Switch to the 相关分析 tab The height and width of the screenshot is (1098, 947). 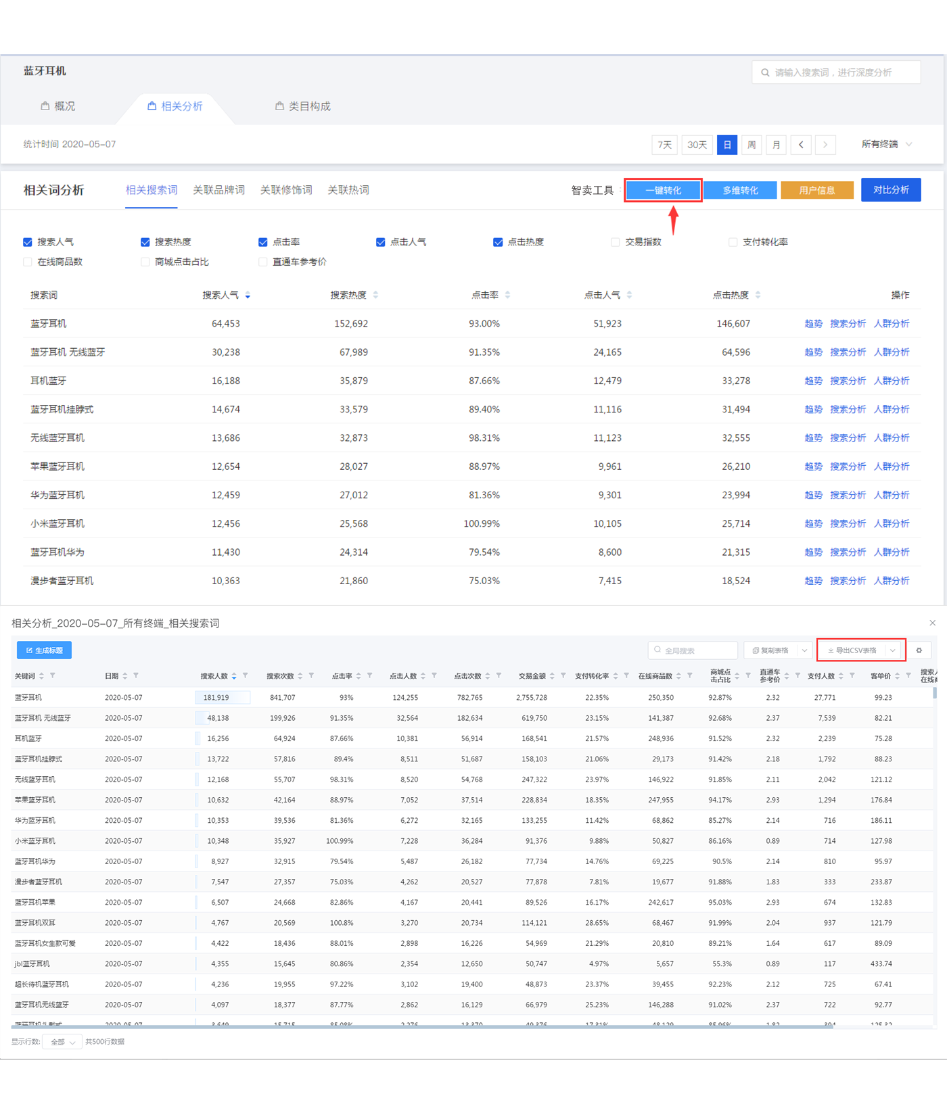point(175,106)
